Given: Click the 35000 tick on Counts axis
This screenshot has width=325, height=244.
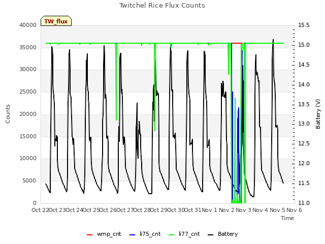Looking at the screenshot, I should (28, 47).
